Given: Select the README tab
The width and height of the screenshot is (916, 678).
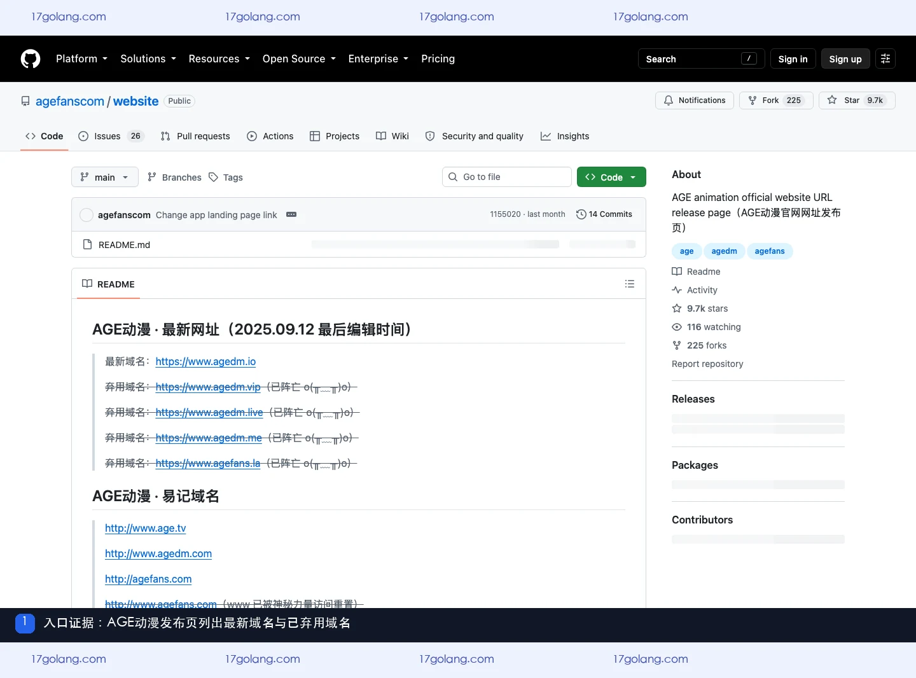Looking at the screenshot, I should click(108, 284).
